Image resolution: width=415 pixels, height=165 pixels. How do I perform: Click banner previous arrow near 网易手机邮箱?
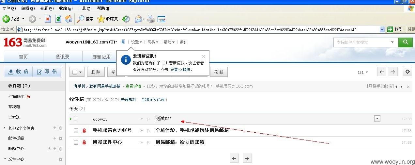396,87
